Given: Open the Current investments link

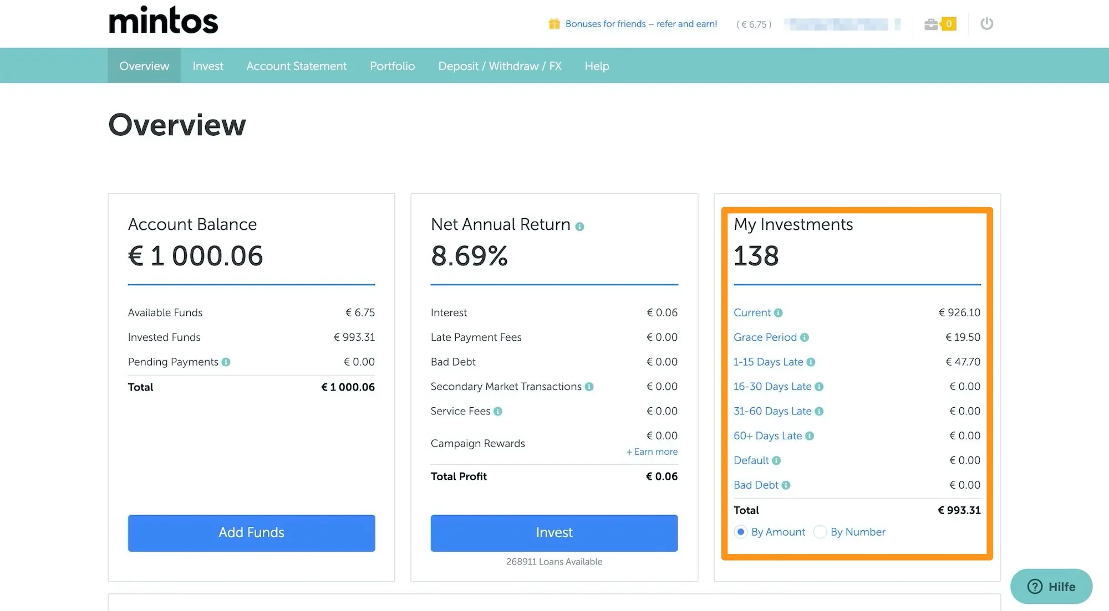Looking at the screenshot, I should (x=752, y=313).
